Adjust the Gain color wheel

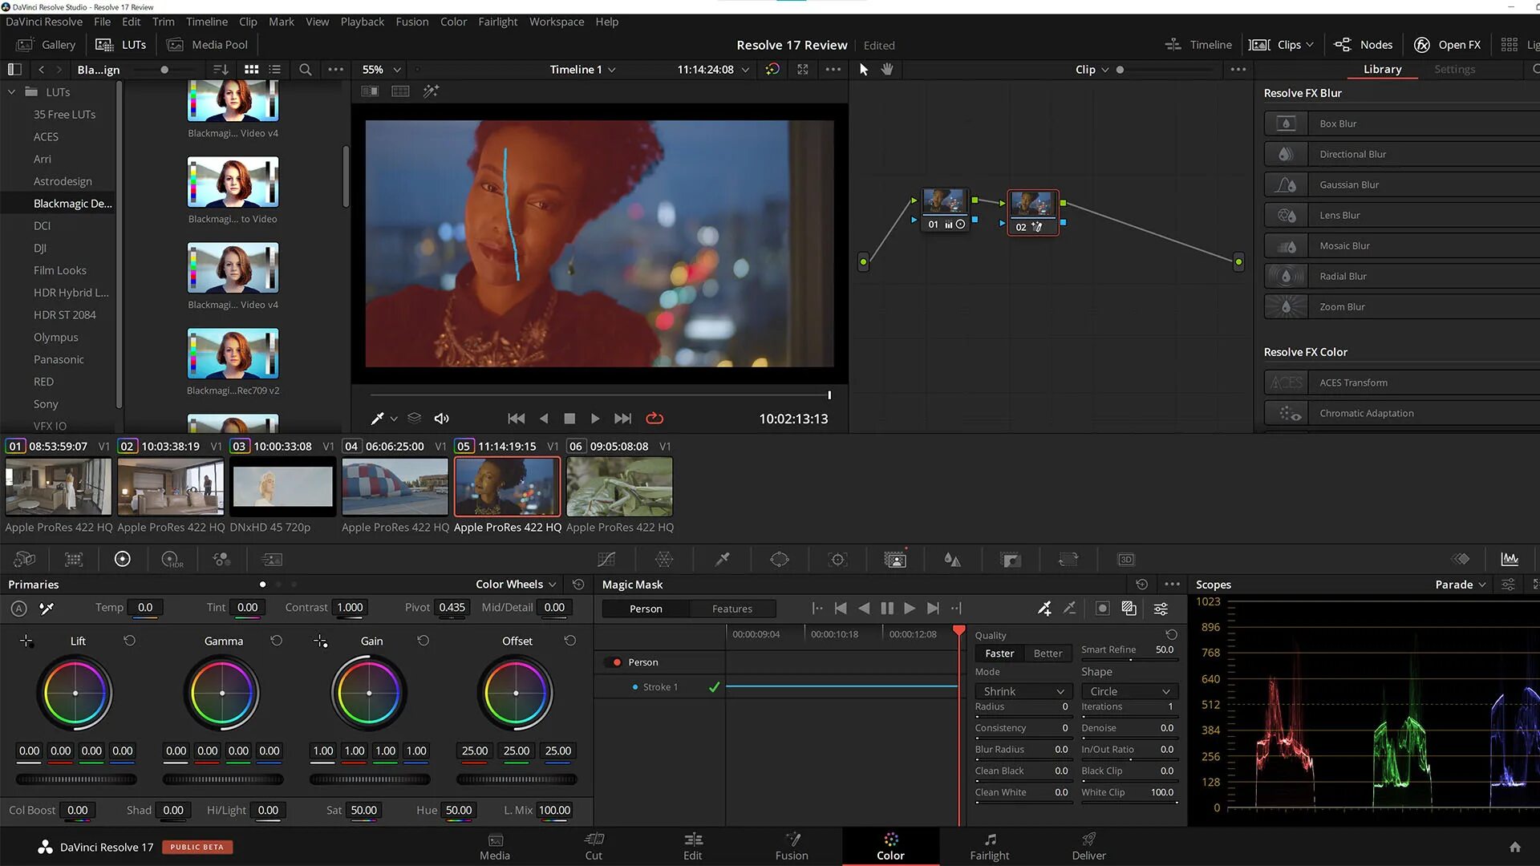[x=369, y=693]
